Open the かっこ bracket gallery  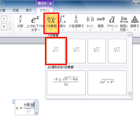(90, 23)
